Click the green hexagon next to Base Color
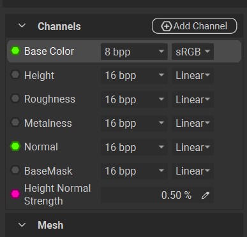 (x=15, y=51)
